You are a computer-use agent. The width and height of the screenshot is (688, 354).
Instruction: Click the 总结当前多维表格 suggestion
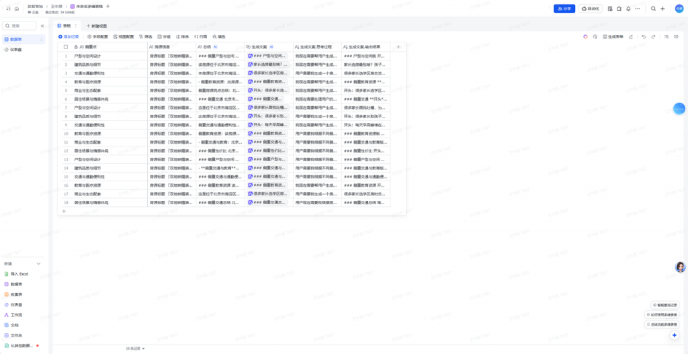(662, 324)
